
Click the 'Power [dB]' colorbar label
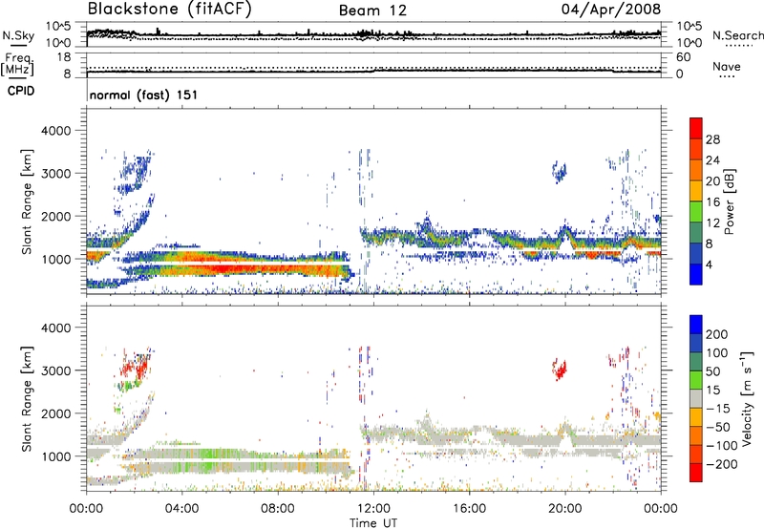click(729, 201)
